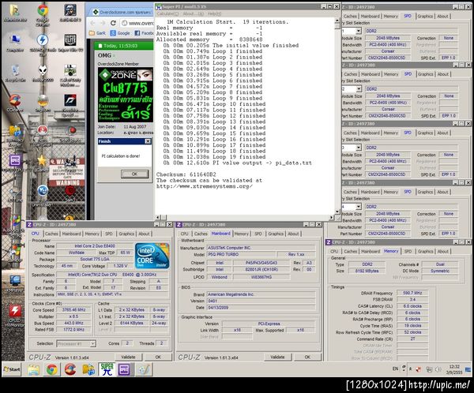Switch to Chrome via taskbar icon
The width and height of the screenshot is (474, 393).
[x=52, y=369]
